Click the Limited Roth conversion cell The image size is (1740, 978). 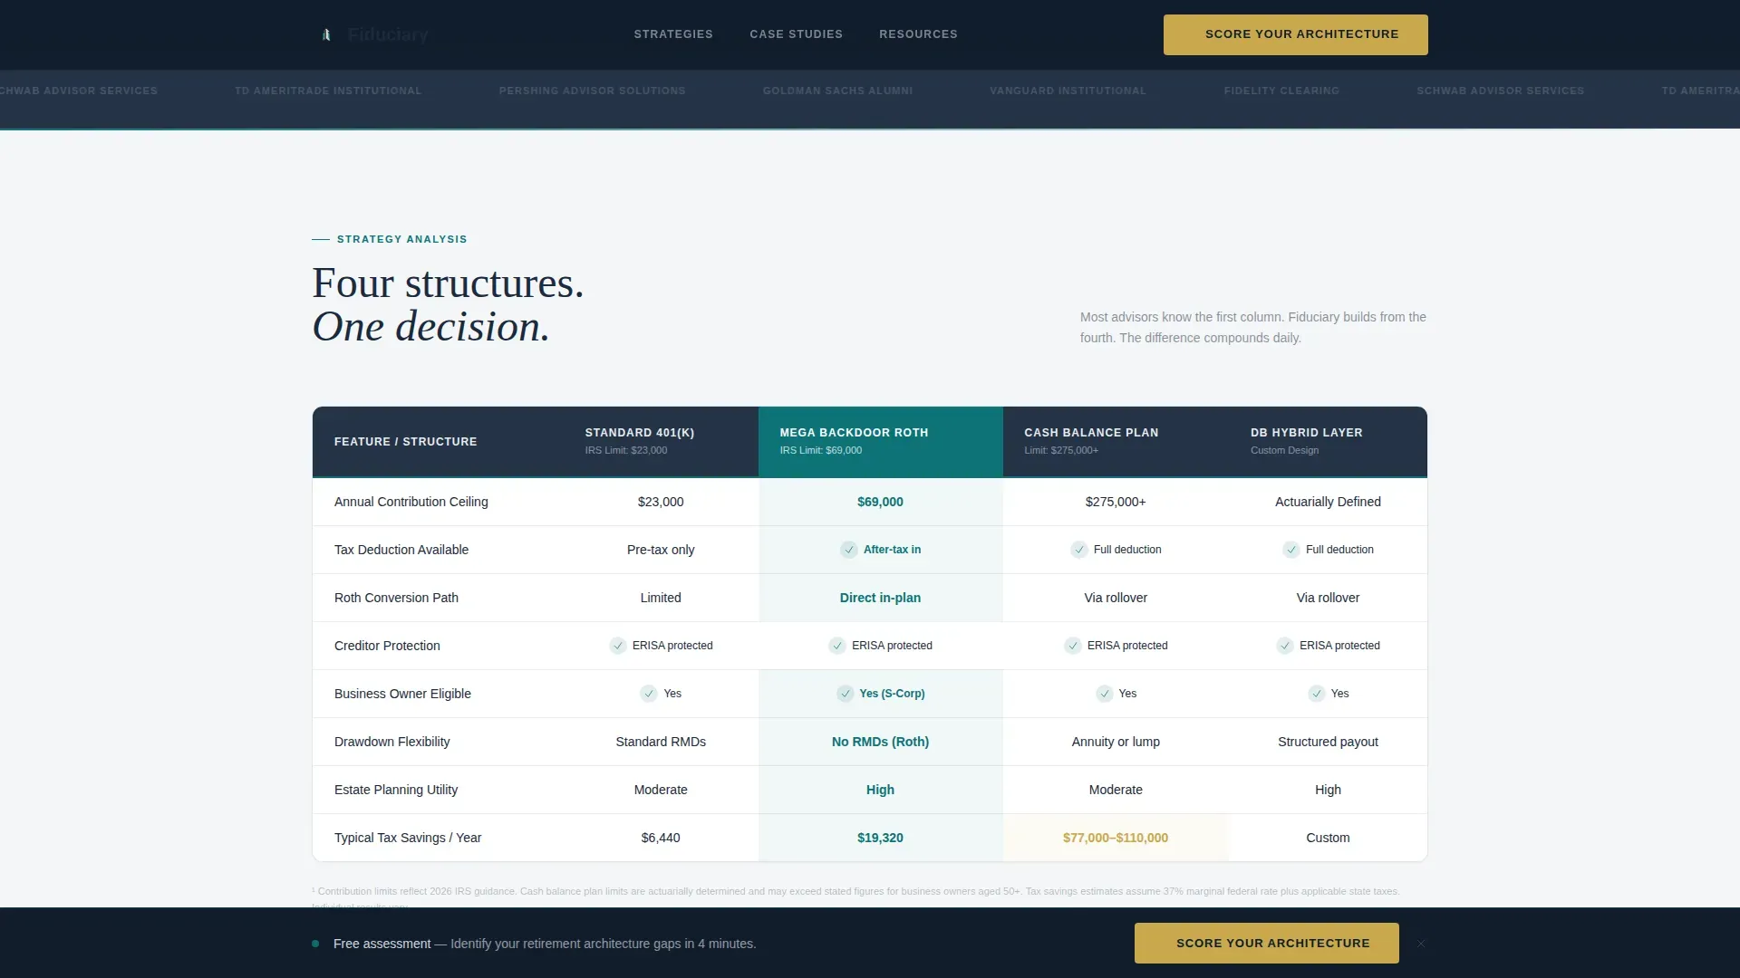pyautogui.click(x=661, y=598)
